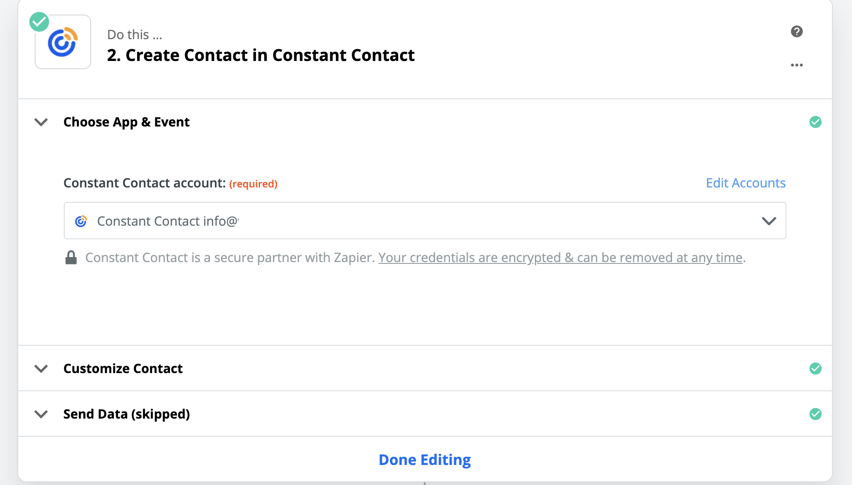Click the Constant Contact app logo icon

point(63,42)
